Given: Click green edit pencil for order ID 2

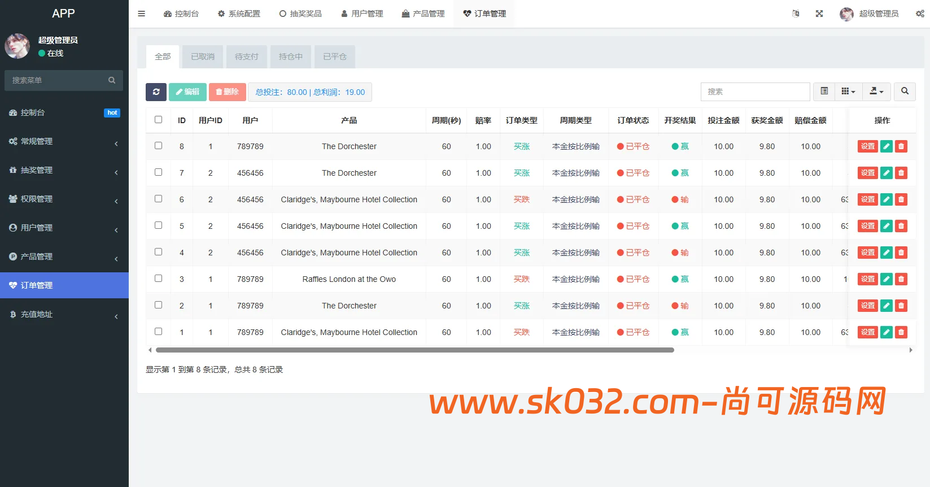Looking at the screenshot, I should [x=887, y=306].
